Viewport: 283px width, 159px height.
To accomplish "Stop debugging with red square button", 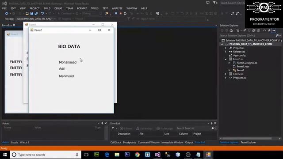I will pos(121,13).
